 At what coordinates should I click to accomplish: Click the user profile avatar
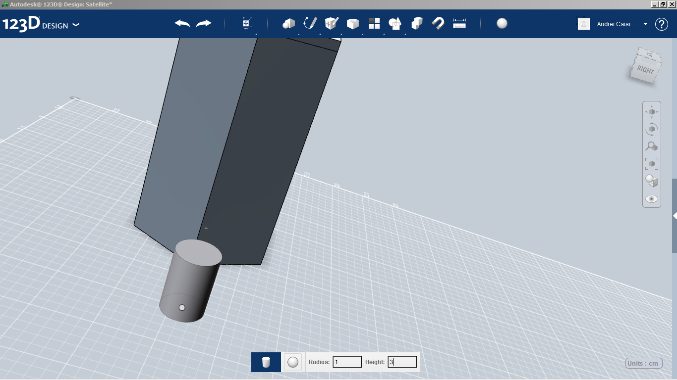[584, 24]
